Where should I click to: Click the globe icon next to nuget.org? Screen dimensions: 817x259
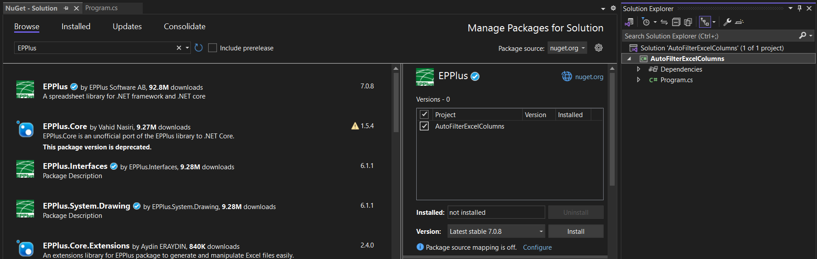point(567,76)
